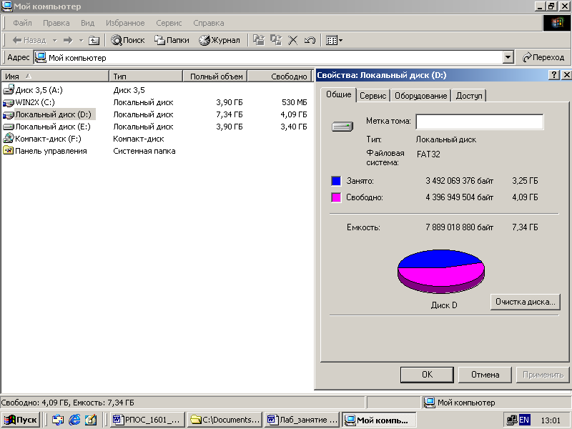The width and height of the screenshot is (572, 429).
Task: Click the blue Занято color swatch
Action: [x=336, y=181]
